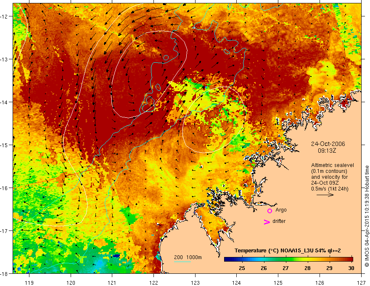
Task: Click the date text 24-Oct-2006
Action: (x=328, y=144)
